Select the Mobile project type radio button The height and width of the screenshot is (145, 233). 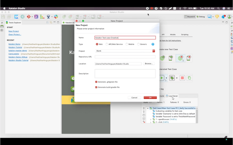pos(126,44)
